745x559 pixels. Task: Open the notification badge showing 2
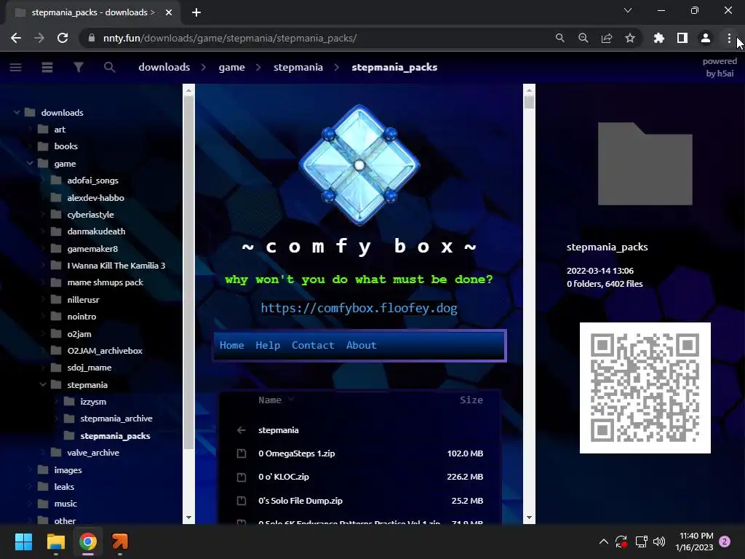(725, 542)
